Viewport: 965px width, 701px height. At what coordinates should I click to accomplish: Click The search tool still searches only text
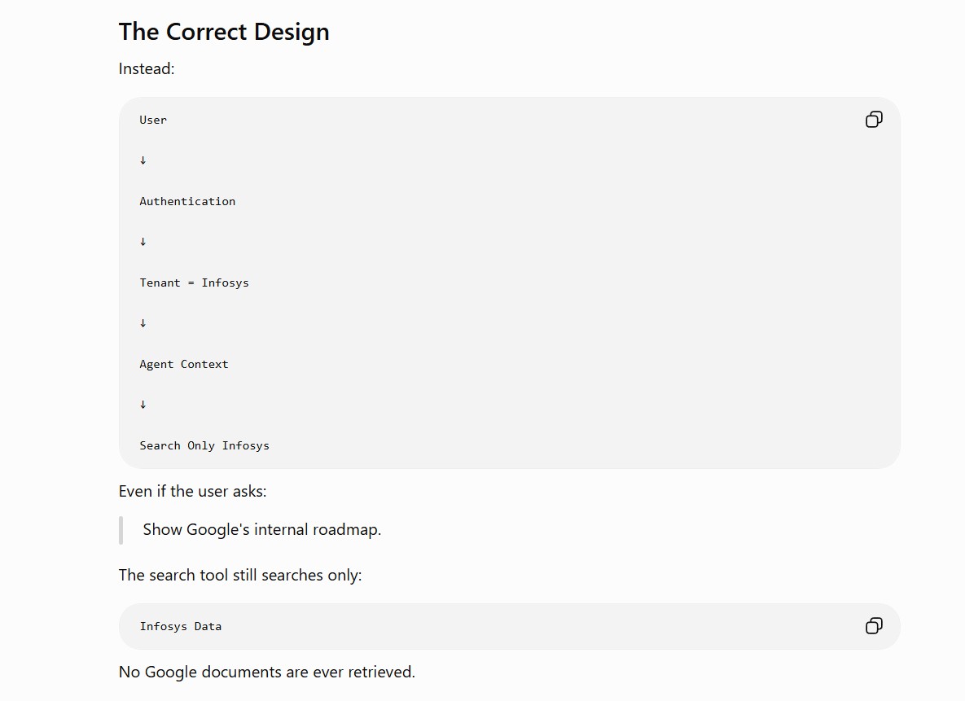coord(240,575)
